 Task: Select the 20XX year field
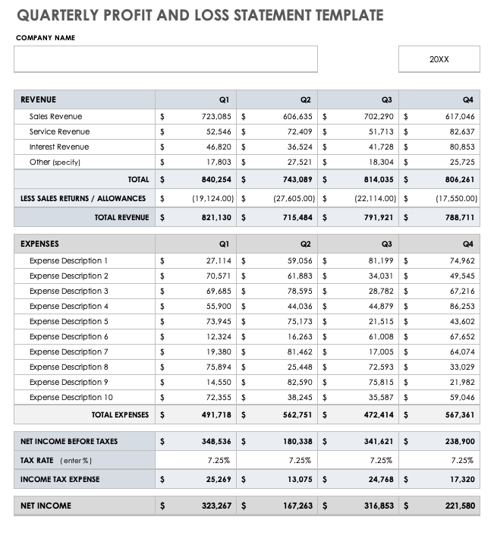click(x=439, y=59)
